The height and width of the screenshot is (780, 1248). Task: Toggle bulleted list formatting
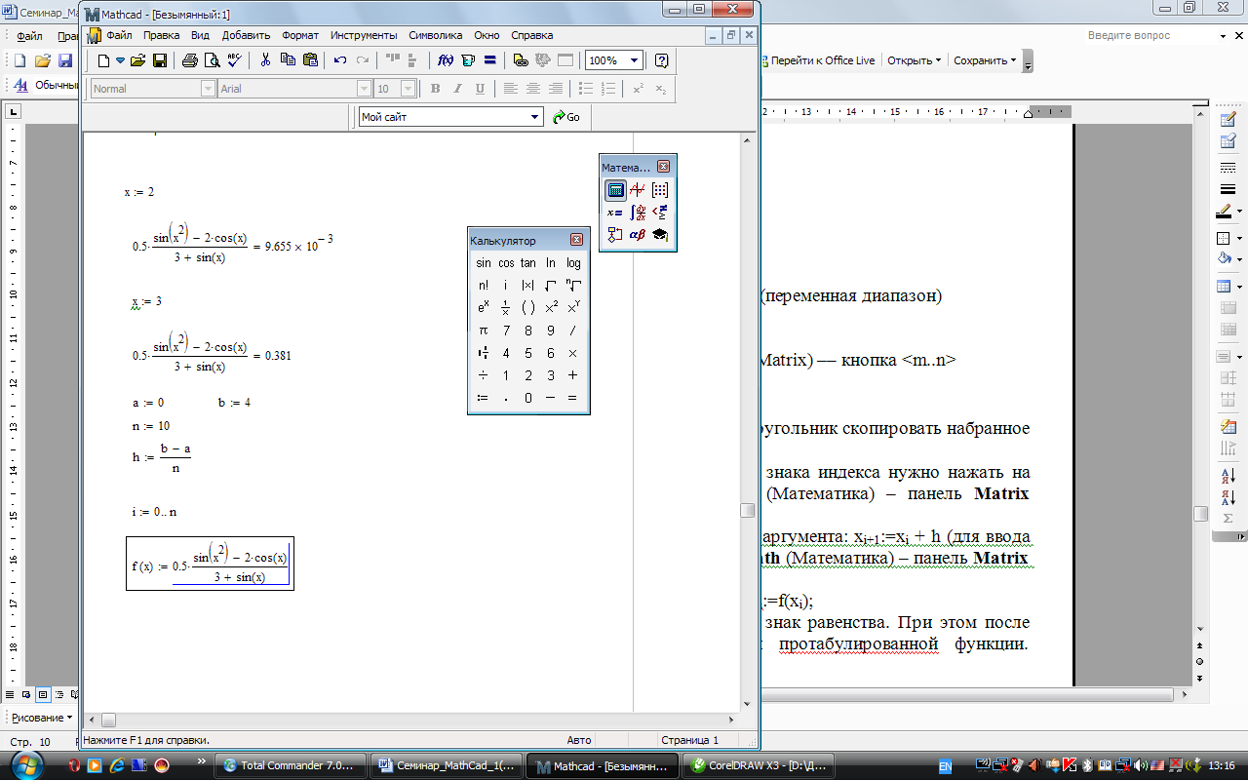click(x=586, y=89)
